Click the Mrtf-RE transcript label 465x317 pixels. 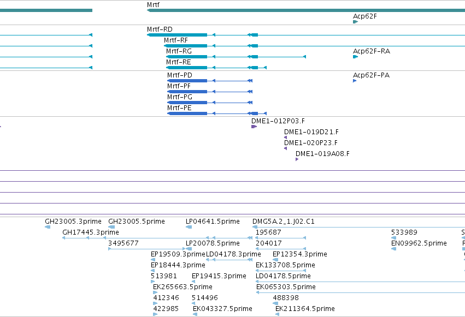(x=178, y=62)
